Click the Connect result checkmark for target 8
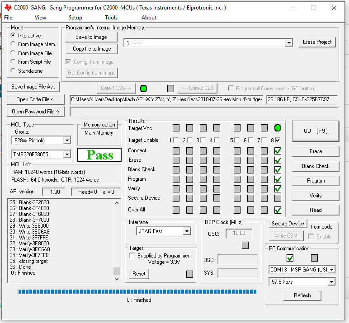 278,151
